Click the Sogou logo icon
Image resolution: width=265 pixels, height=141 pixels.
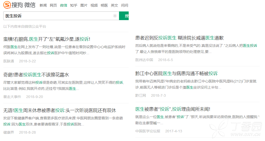[x=7, y=5]
